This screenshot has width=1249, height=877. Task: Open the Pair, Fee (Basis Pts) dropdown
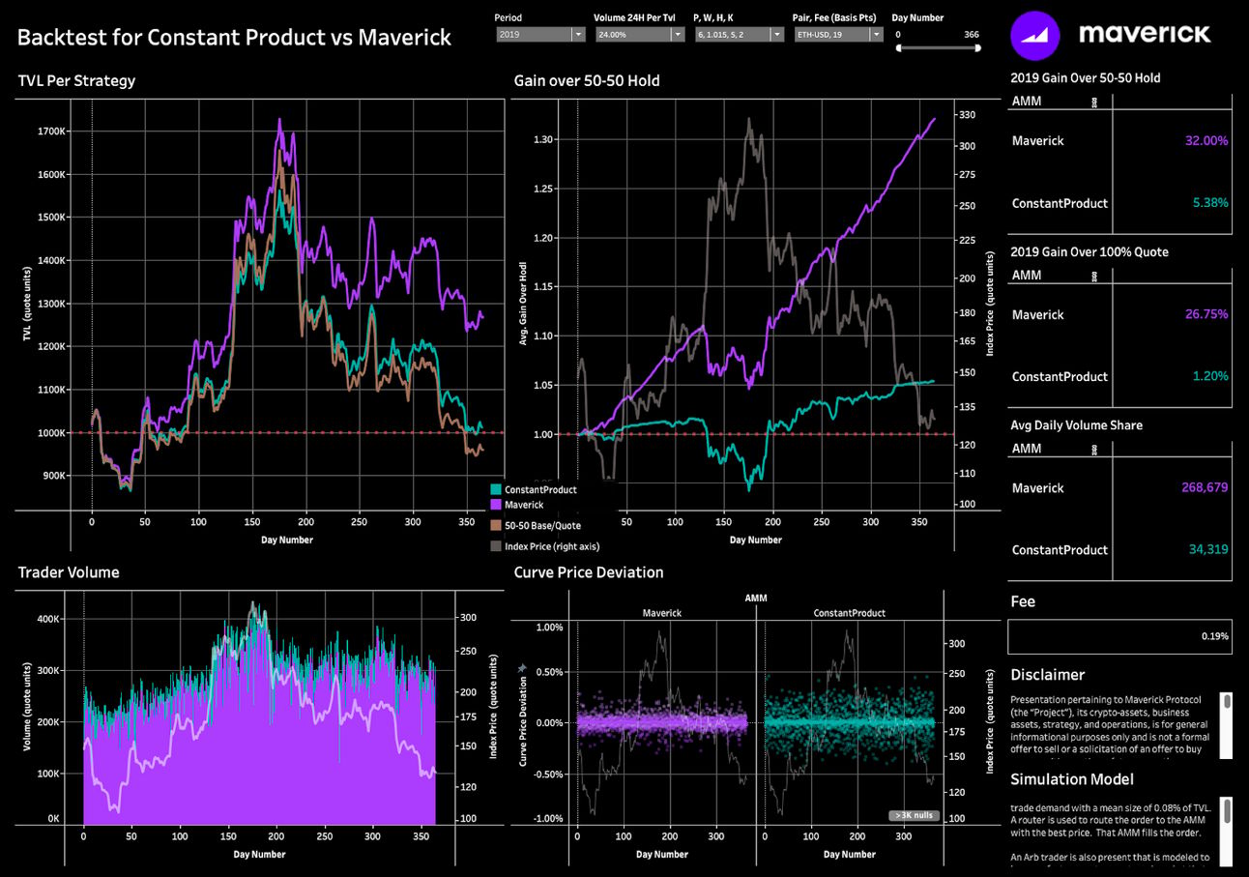838,34
